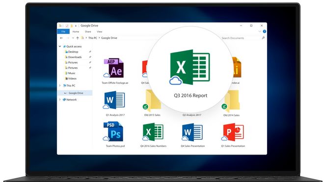Open the File tab
324x182 pixels.
coord(63,31)
